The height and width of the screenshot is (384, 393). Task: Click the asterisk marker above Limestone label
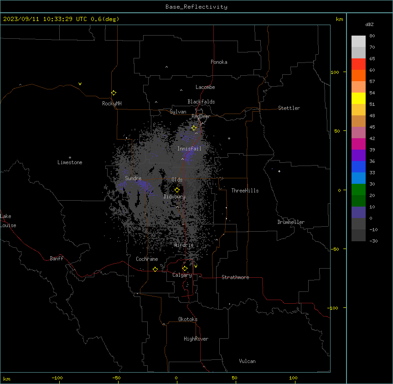(x=70, y=157)
